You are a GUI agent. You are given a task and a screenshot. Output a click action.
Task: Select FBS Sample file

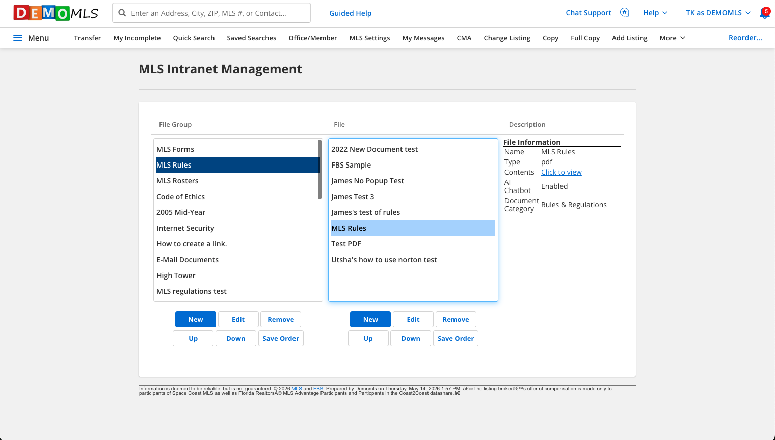pos(413,165)
